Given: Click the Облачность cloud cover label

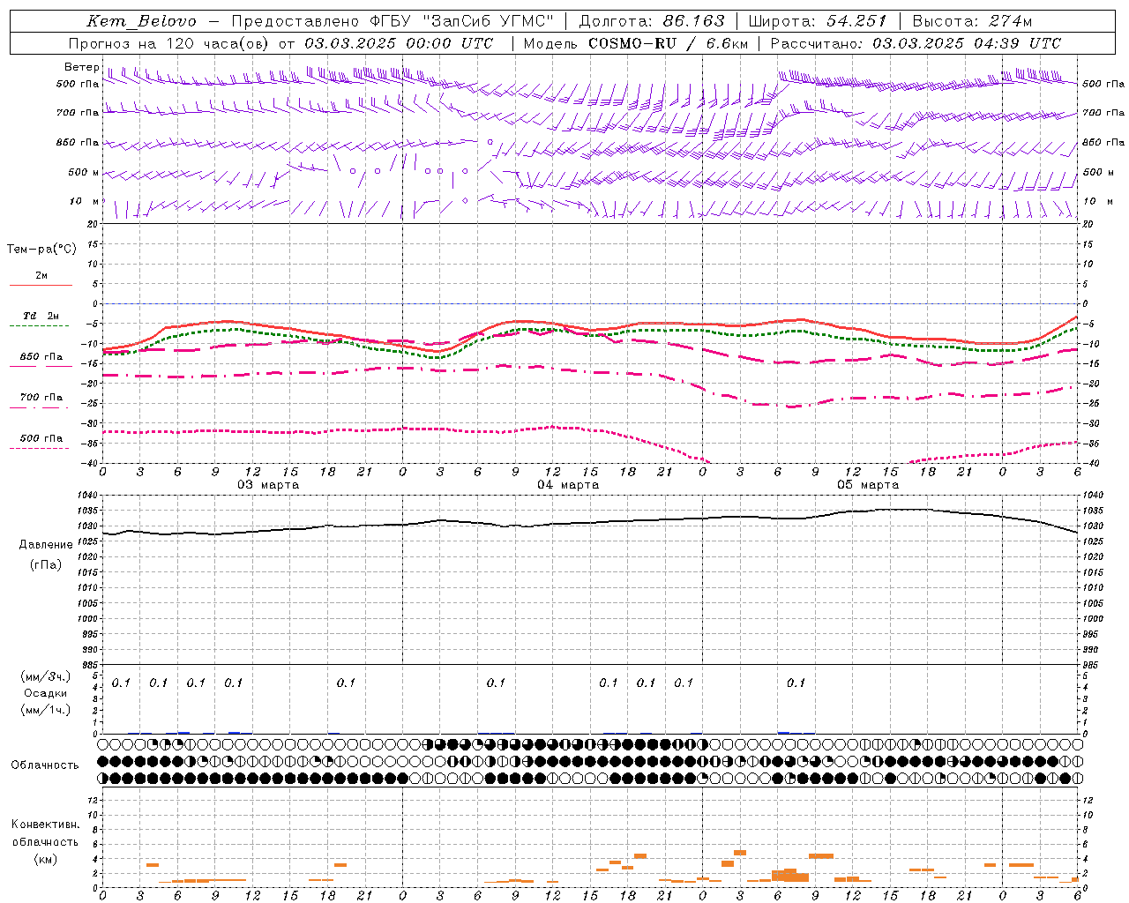Looking at the screenshot, I should pyautogui.click(x=45, y=765).
